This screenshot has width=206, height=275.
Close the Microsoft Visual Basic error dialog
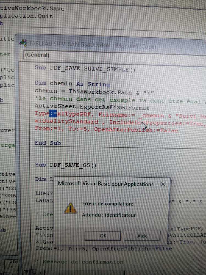(163, 184)
